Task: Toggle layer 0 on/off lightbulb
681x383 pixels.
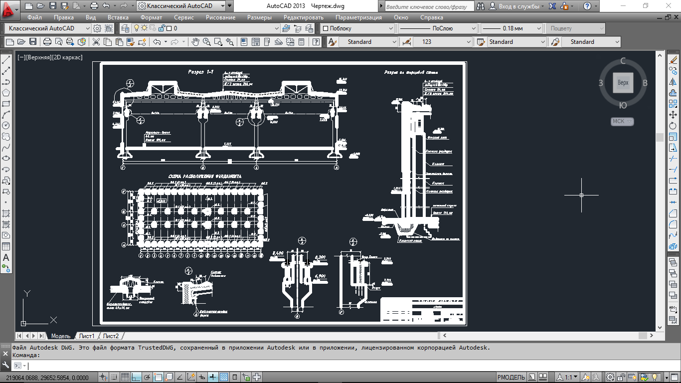Action: tap(137, 28)
